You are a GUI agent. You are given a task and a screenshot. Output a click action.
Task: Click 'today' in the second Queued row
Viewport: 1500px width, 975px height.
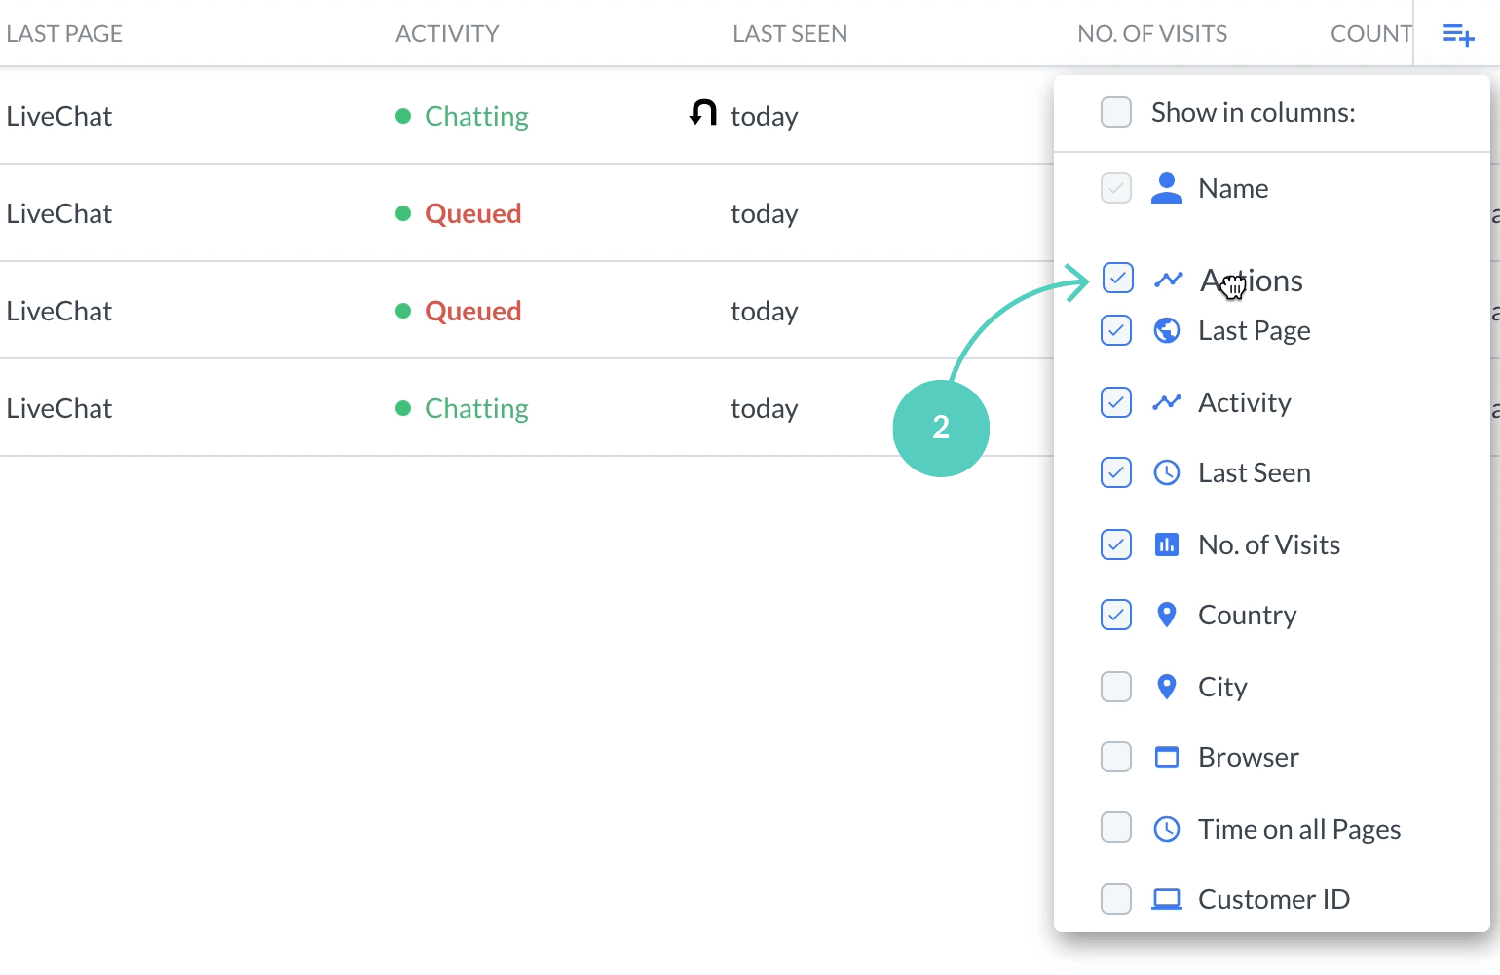coord(765,312)
